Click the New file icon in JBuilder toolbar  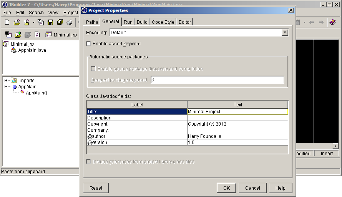pyautogui.click(x=7, y=22)
